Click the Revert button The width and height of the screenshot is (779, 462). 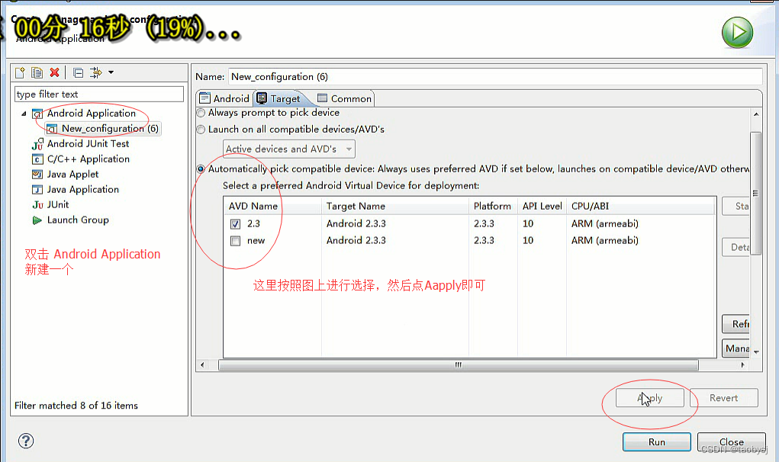724,398
